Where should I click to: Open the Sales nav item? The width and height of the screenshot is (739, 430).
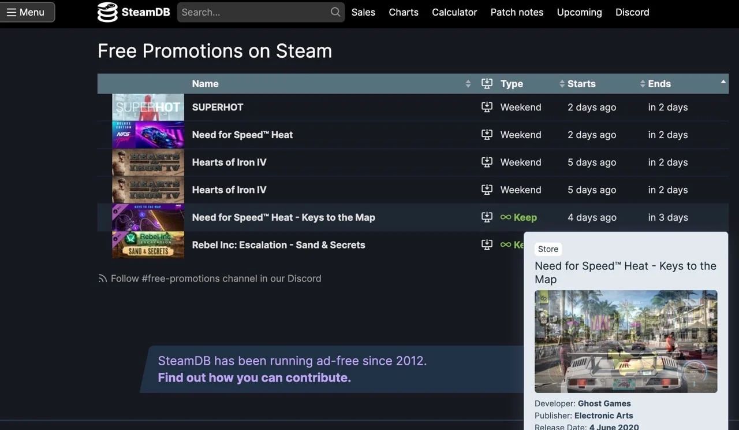coord(363,12)
